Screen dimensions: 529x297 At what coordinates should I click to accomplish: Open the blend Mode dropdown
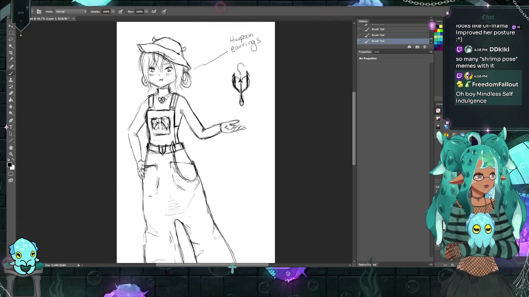(x=71, y=12)
